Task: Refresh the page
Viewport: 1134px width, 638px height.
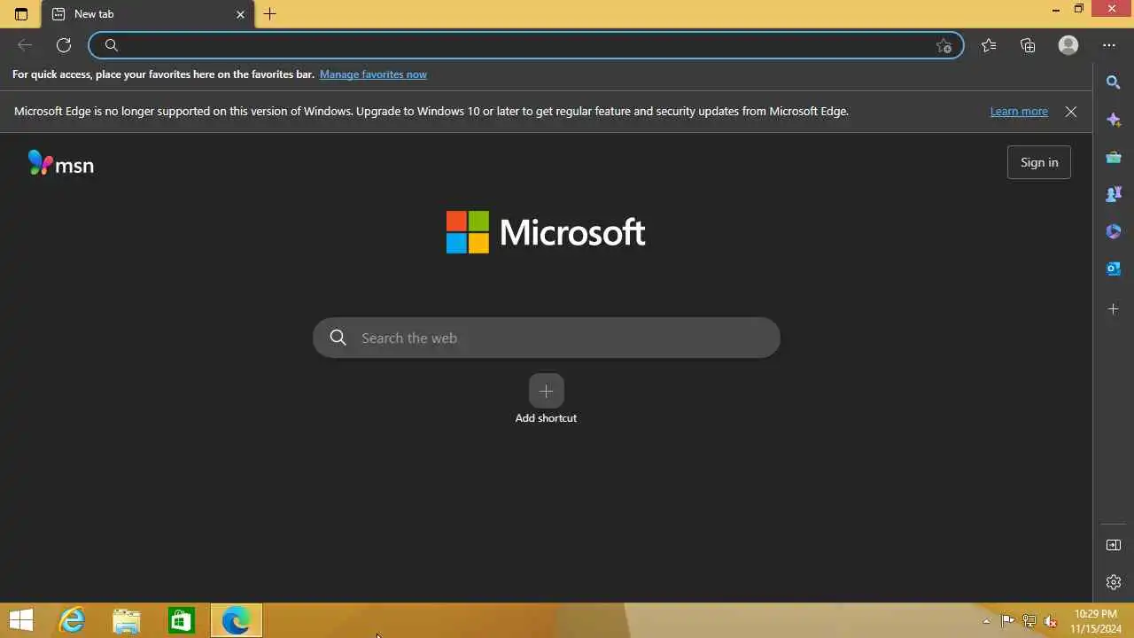Action: coord(64,45)
